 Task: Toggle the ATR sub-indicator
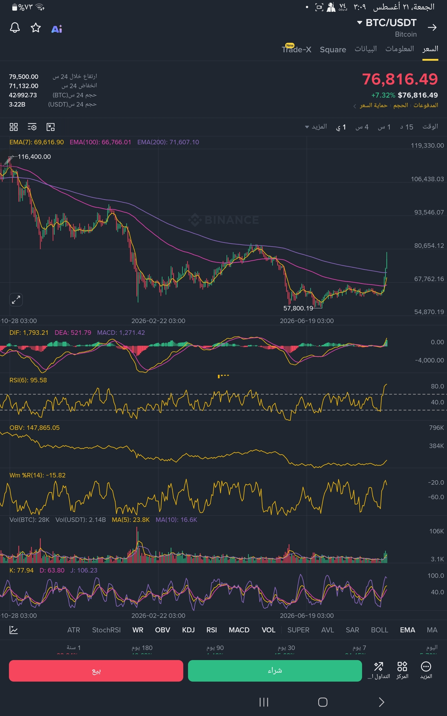tap(73, 630)
